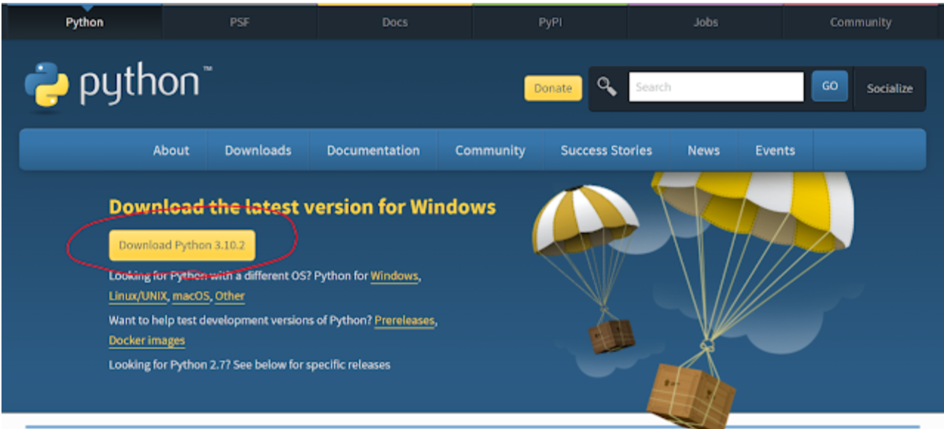Open the Success Stories menu item

click(607, 150)
